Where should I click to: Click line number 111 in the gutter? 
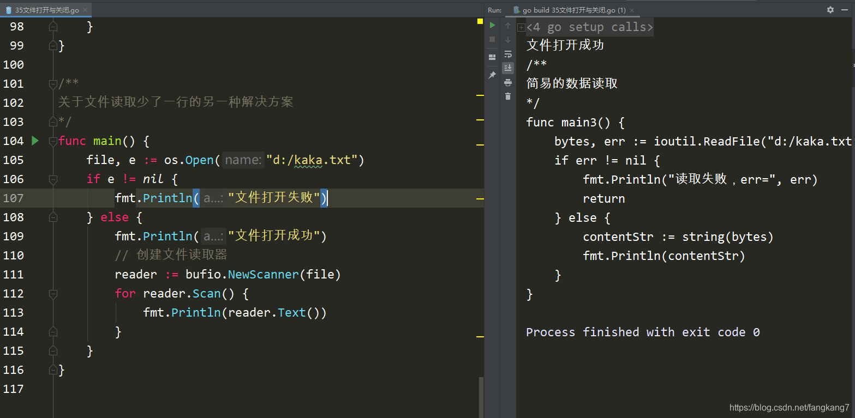14,274
